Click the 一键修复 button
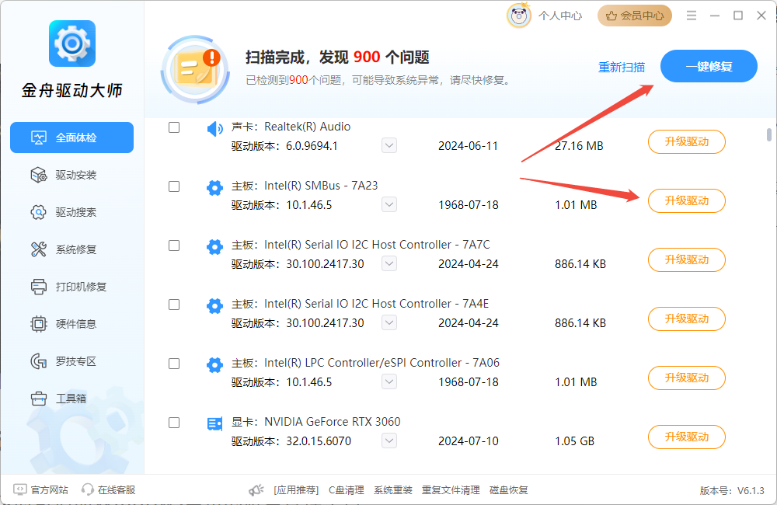 [x=709, y=66]
